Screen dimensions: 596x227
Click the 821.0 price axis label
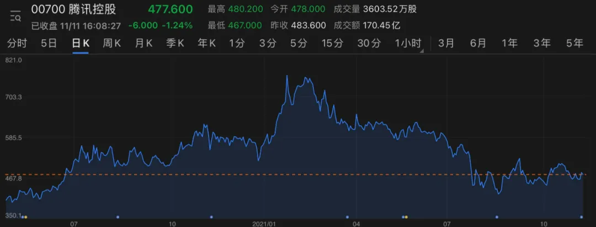[x=14, y=60]
